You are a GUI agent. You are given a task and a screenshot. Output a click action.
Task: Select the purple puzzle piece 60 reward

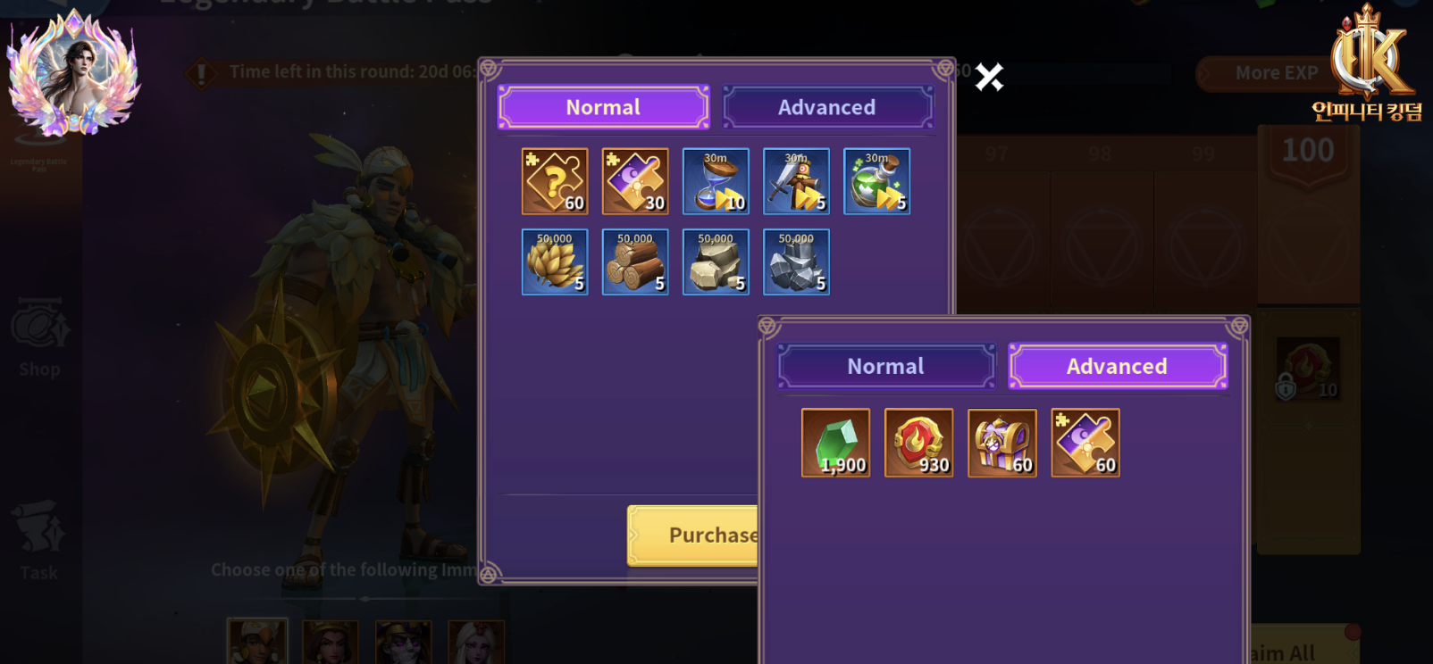(1085, 443)
